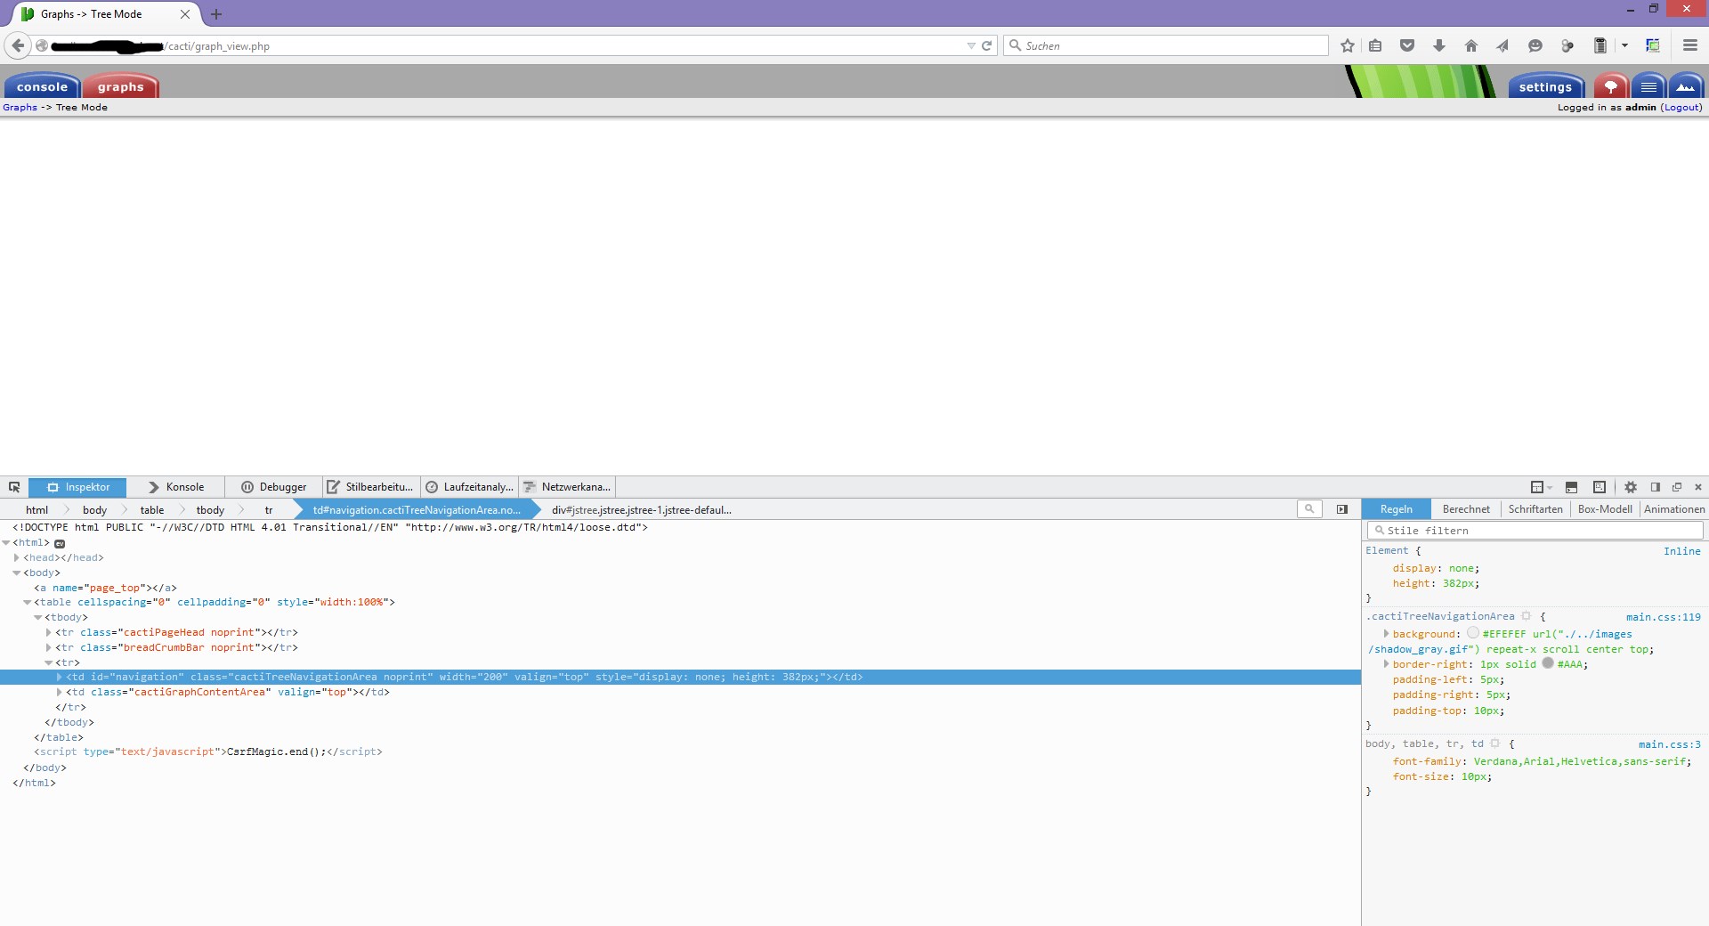Click the browser back arrow button
The image size is (1709, 926).
point(18,45)
